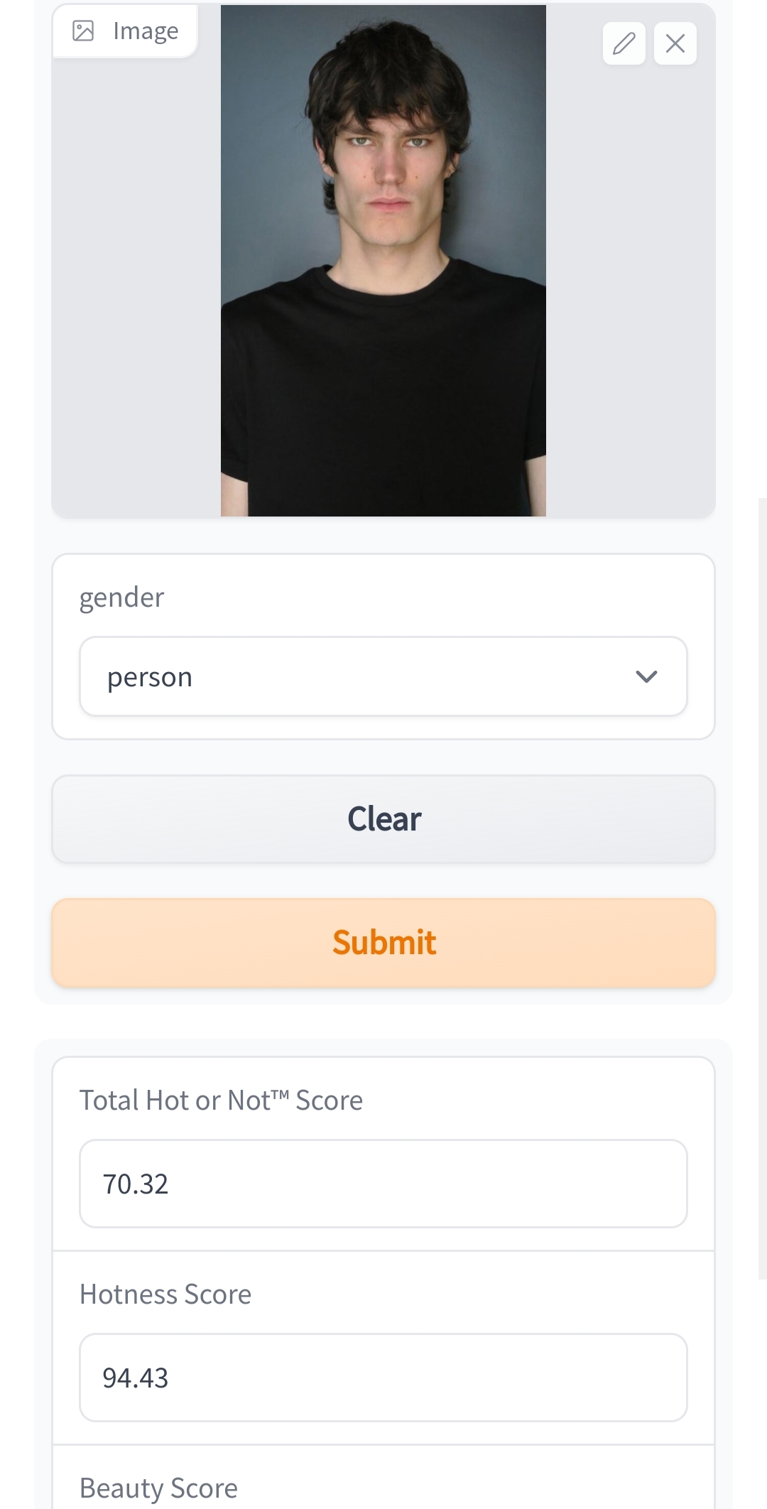Click the gender label text
The image size is (767, 1509).
(121, 597)
